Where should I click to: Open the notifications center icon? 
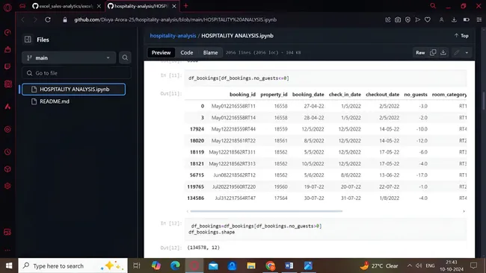pos(473,266)
